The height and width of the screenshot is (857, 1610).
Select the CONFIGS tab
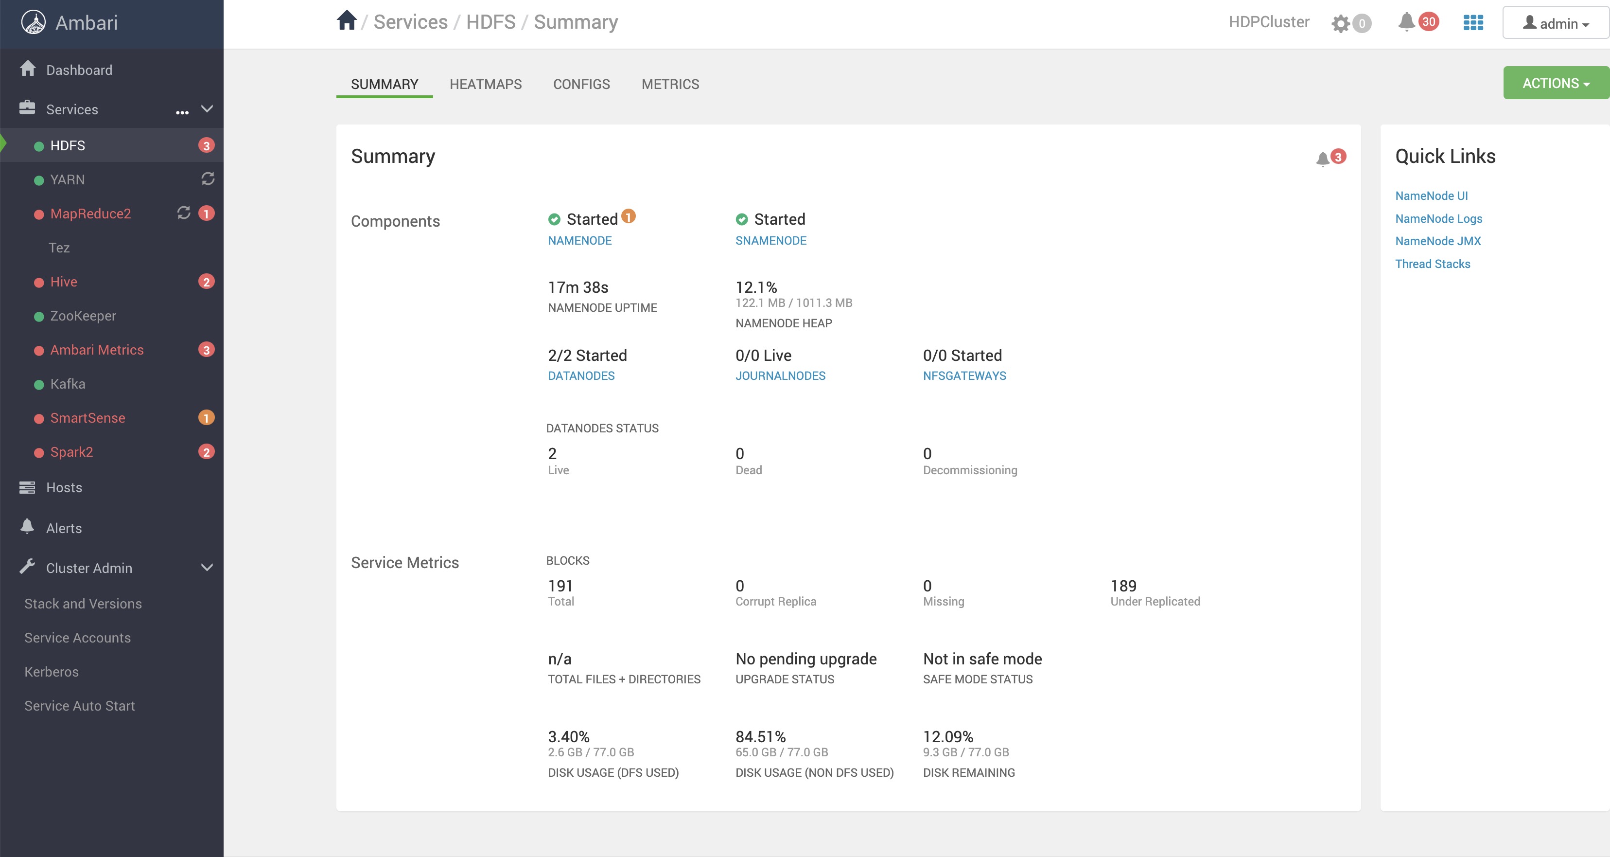(580, 83)
